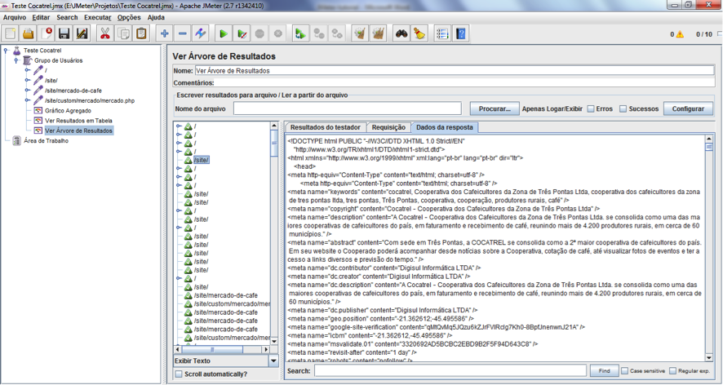Screen dimensions: 723x385
Task: Click the Help question mark icon
Action: click(461, 34)
